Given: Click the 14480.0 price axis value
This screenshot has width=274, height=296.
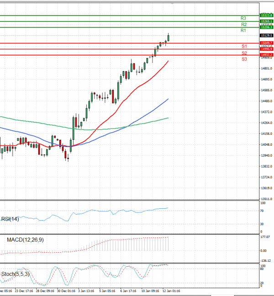Looking at the screenshot, I should click(x=267, y=101).
